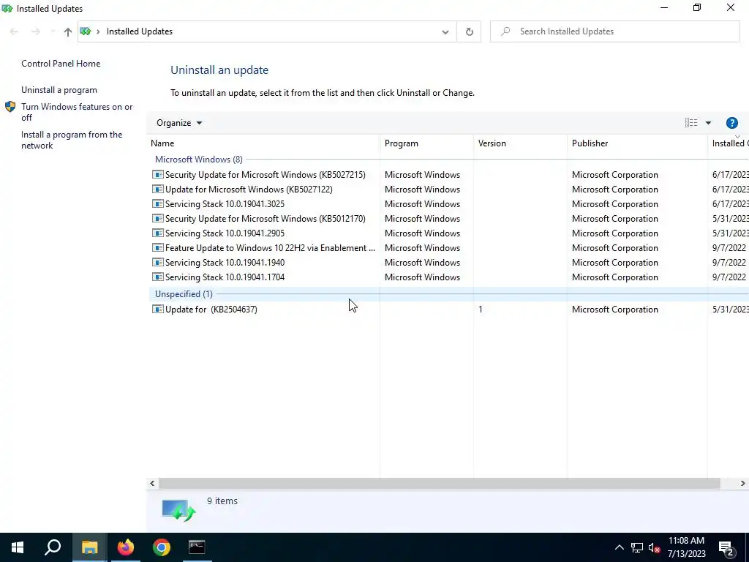Screen dimensions: 749x562
Task: Collapse the Microsoft Windows (8) group
Action: point(199,159)
